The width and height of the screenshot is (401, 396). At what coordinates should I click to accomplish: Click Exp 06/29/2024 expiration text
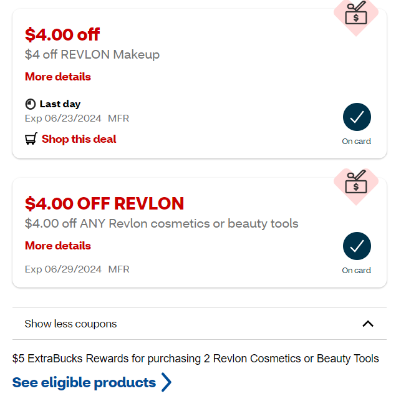(64, 269)
